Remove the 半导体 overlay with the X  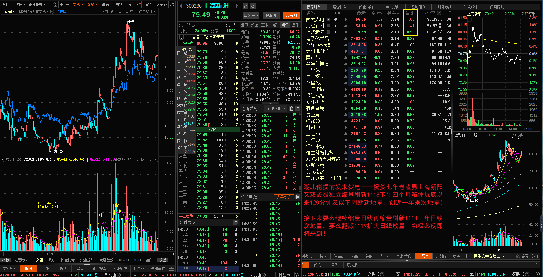[x=70, y=12]
